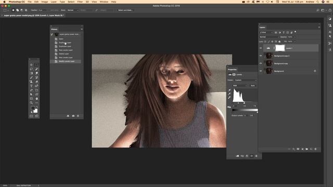Screen dimensions: 333x187
Task: Hide the Levels 1 layer
Action: tap(261, 48)
